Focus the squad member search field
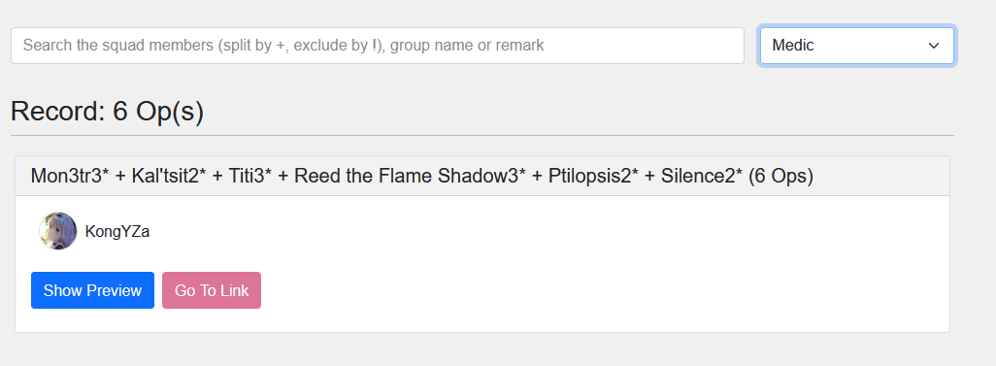 (378, 46)
